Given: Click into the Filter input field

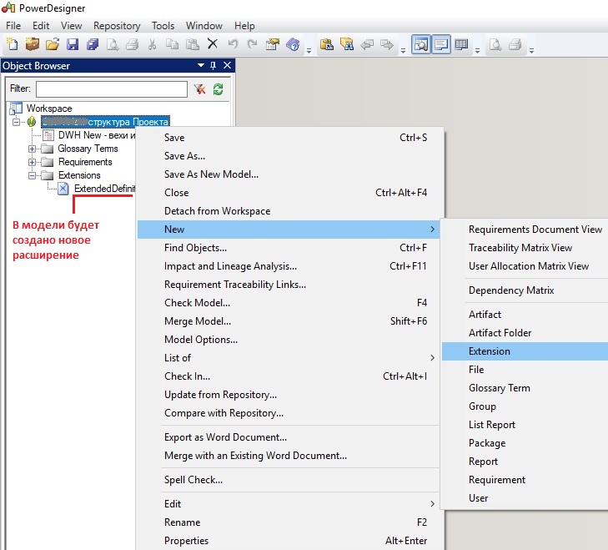Looking at the screenshot, I should [x=112, y=89].
